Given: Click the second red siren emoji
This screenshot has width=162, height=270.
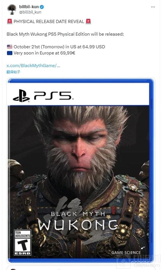Looking at the screenshot, I should (x=88, y=21).
